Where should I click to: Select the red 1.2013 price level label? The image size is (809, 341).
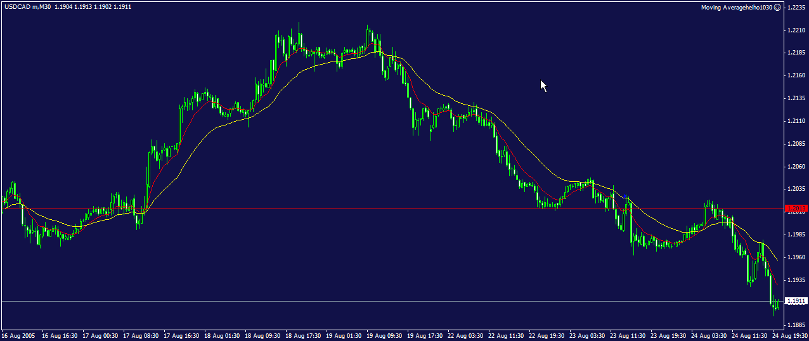[x=796, y=208]
